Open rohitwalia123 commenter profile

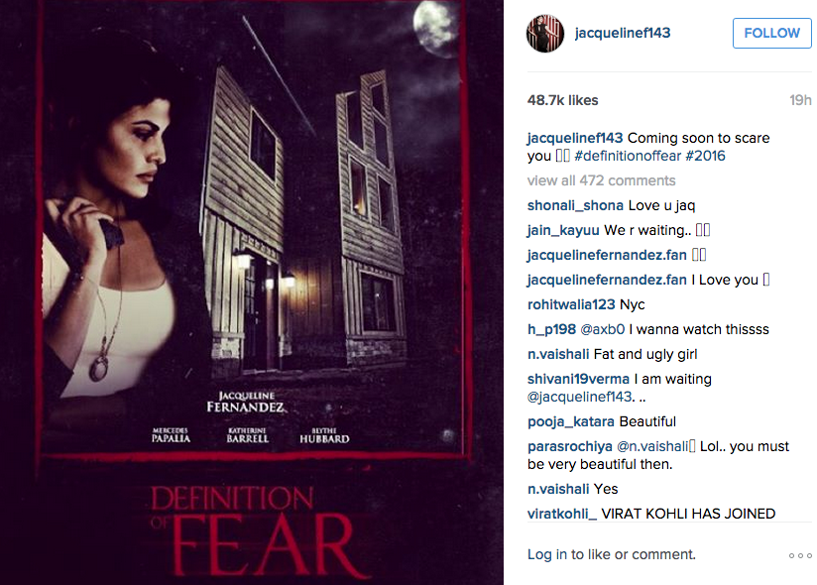coord(571,304)
